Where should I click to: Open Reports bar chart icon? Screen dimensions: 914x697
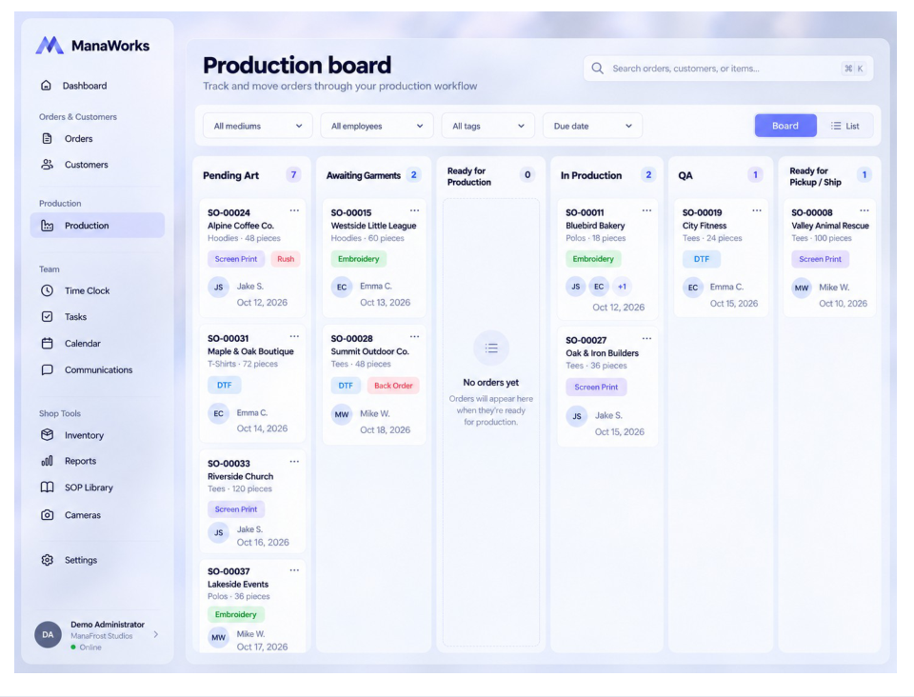[48, 461]
